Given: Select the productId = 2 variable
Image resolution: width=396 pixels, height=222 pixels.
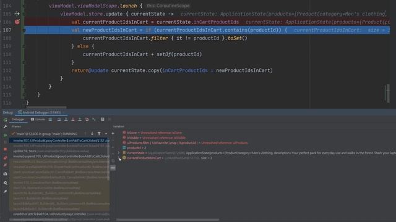Looking at the screenshot, I should pyautogui.click(x=134, y=148).
